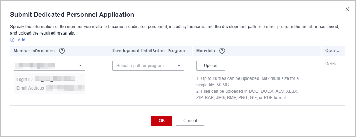Click the Development Path/Partner Program column header
356x137 pixels.
coord(149,51)
